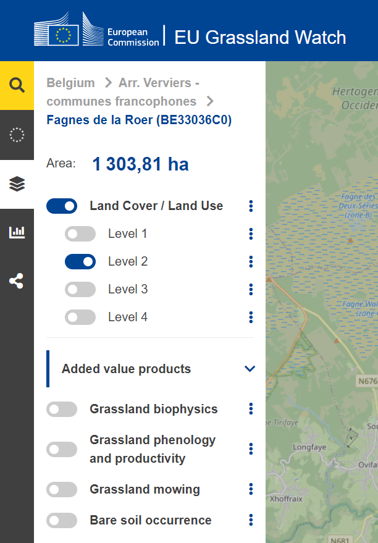This screenshot has width=378, height=543.
Task: Collapse the Added value products section
Action: click(250, 369)
